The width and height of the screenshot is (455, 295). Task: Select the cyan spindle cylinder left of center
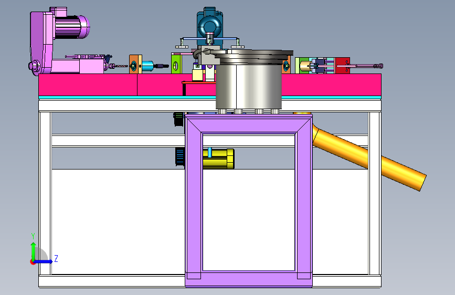coord(147,66)
